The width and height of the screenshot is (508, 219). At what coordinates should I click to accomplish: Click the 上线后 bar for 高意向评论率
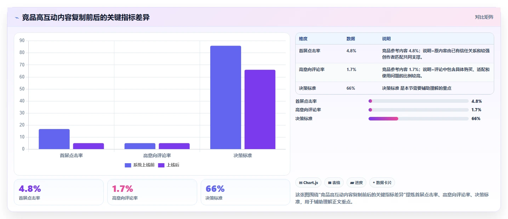tap(174, 146)
